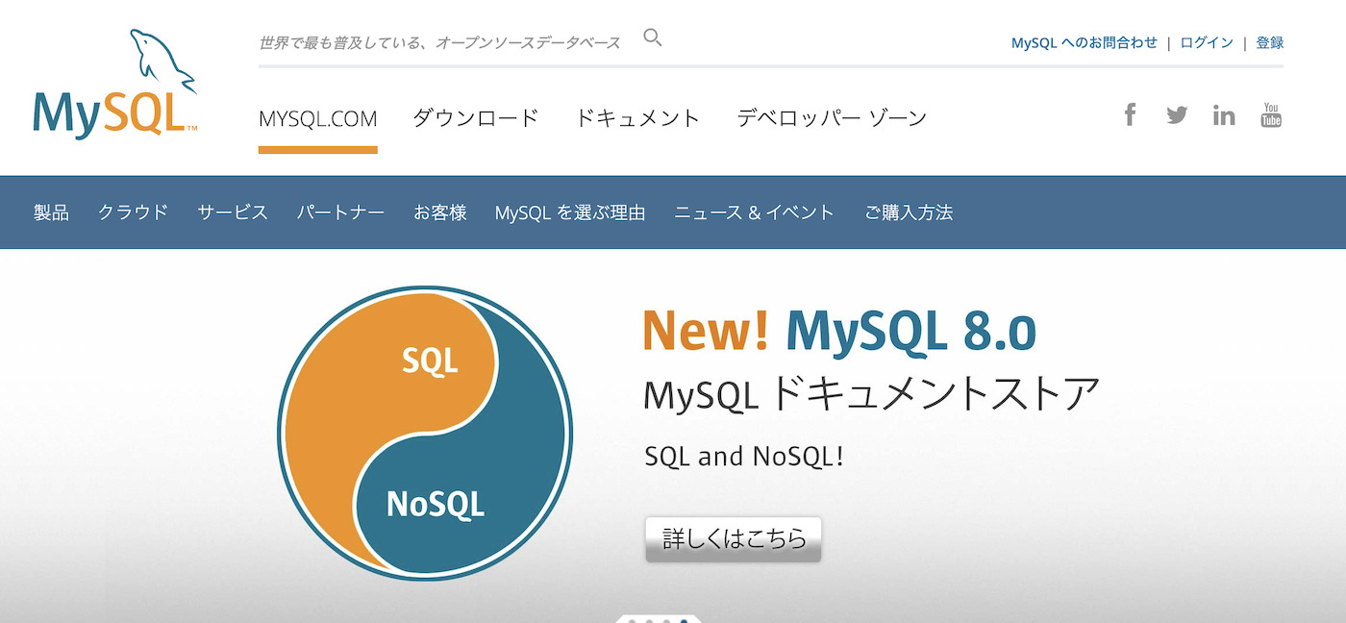
Task: Open the 製品 menu
Action: click(50, 212)
